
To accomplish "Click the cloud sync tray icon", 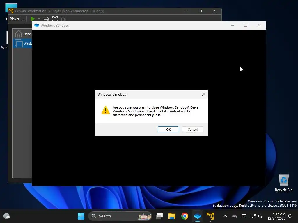I will pos(235,216).
